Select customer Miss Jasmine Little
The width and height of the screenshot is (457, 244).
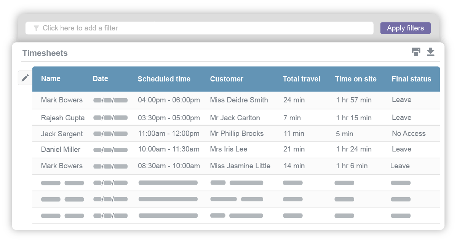(240, 166)
